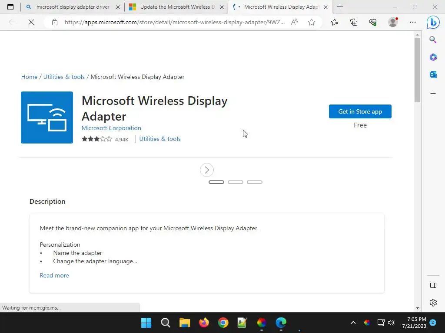The height and width of the screenshot is (333, 445).
Task: Add a site to the sidebar
Action: 433,94
